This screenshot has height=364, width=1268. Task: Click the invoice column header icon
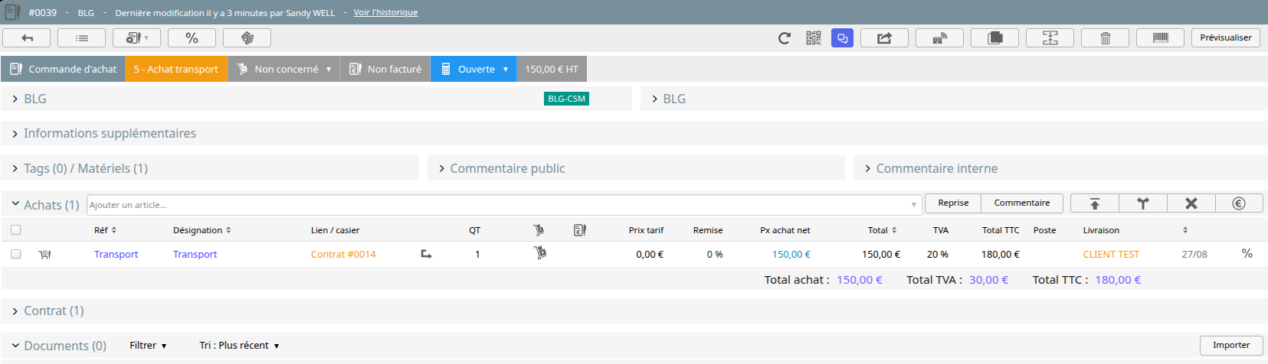point(580,229)
